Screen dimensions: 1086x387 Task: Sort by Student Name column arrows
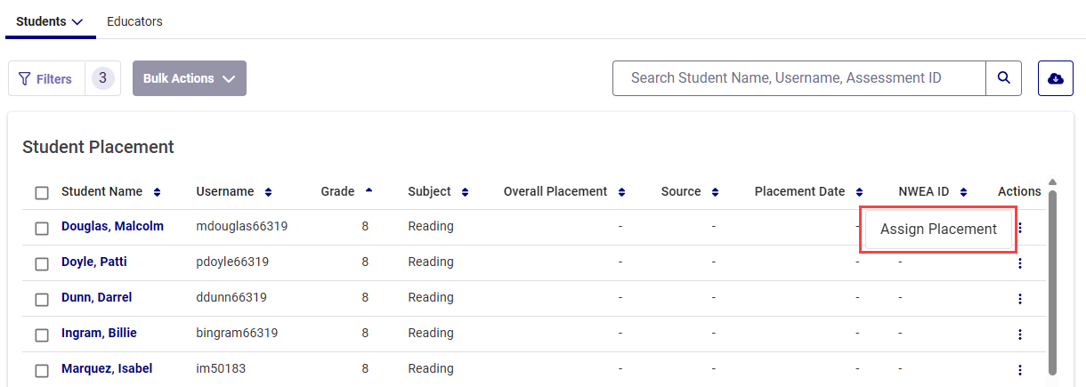(158, 192)
